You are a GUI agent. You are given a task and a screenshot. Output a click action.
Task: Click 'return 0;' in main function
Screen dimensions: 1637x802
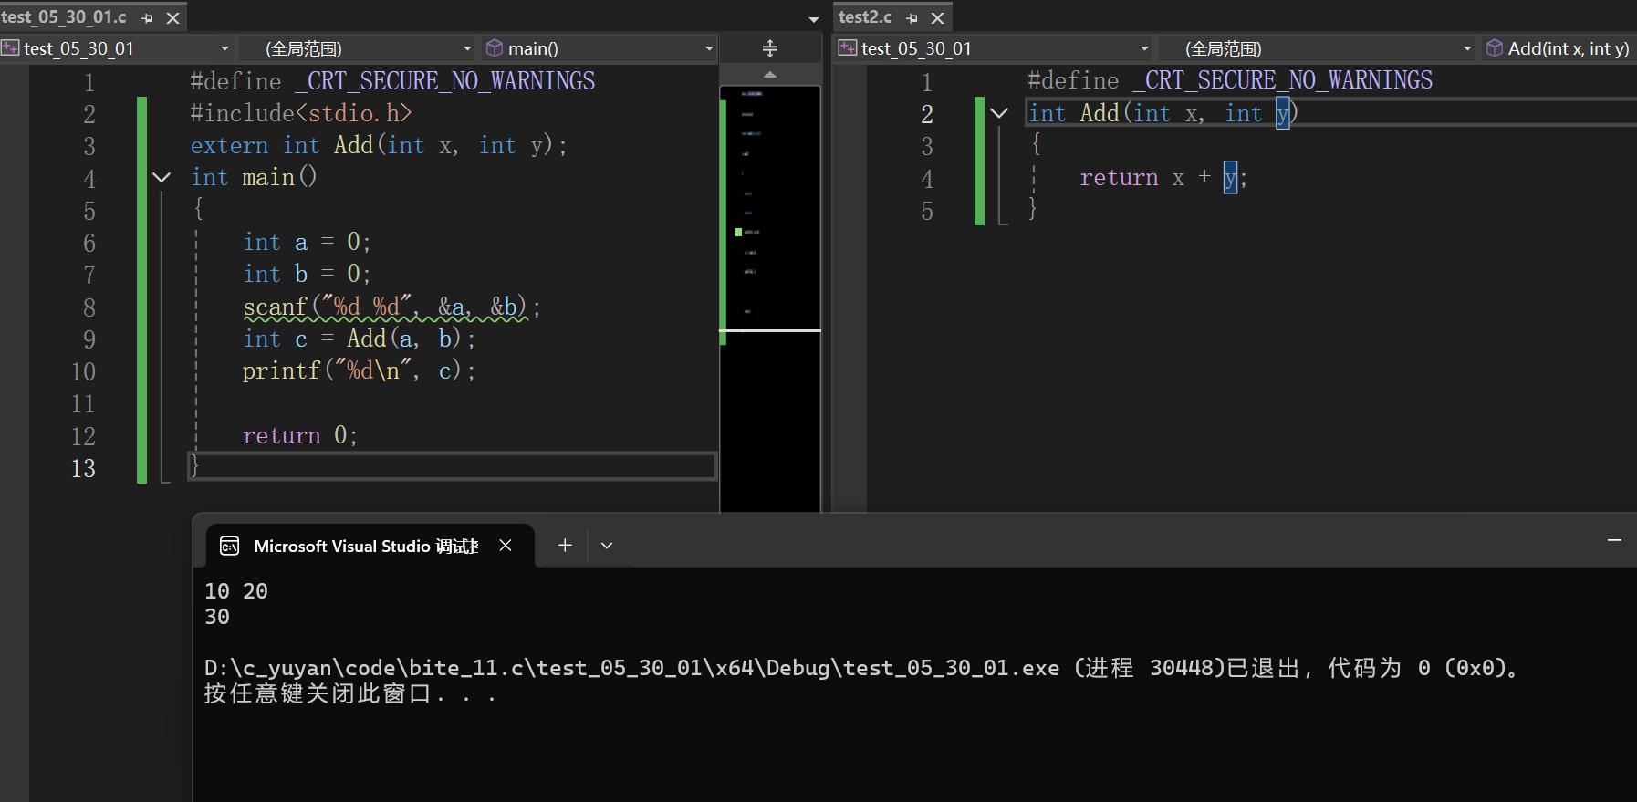tap(299, 435)
